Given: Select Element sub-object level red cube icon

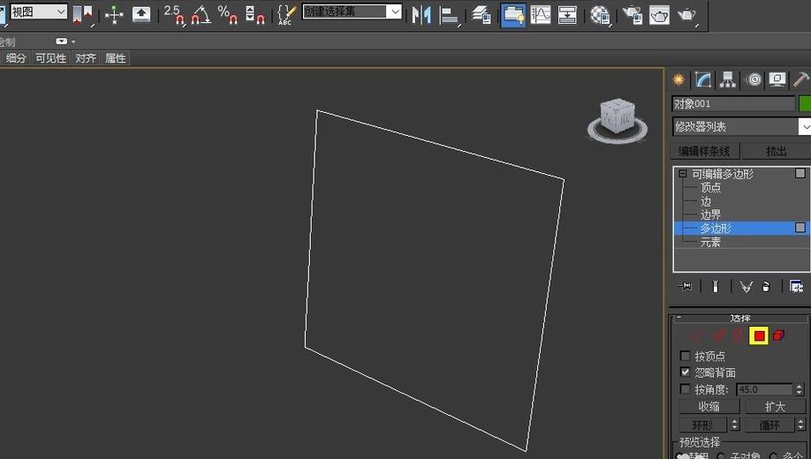Looking at the screenshot, I should (x=778, y=335).
